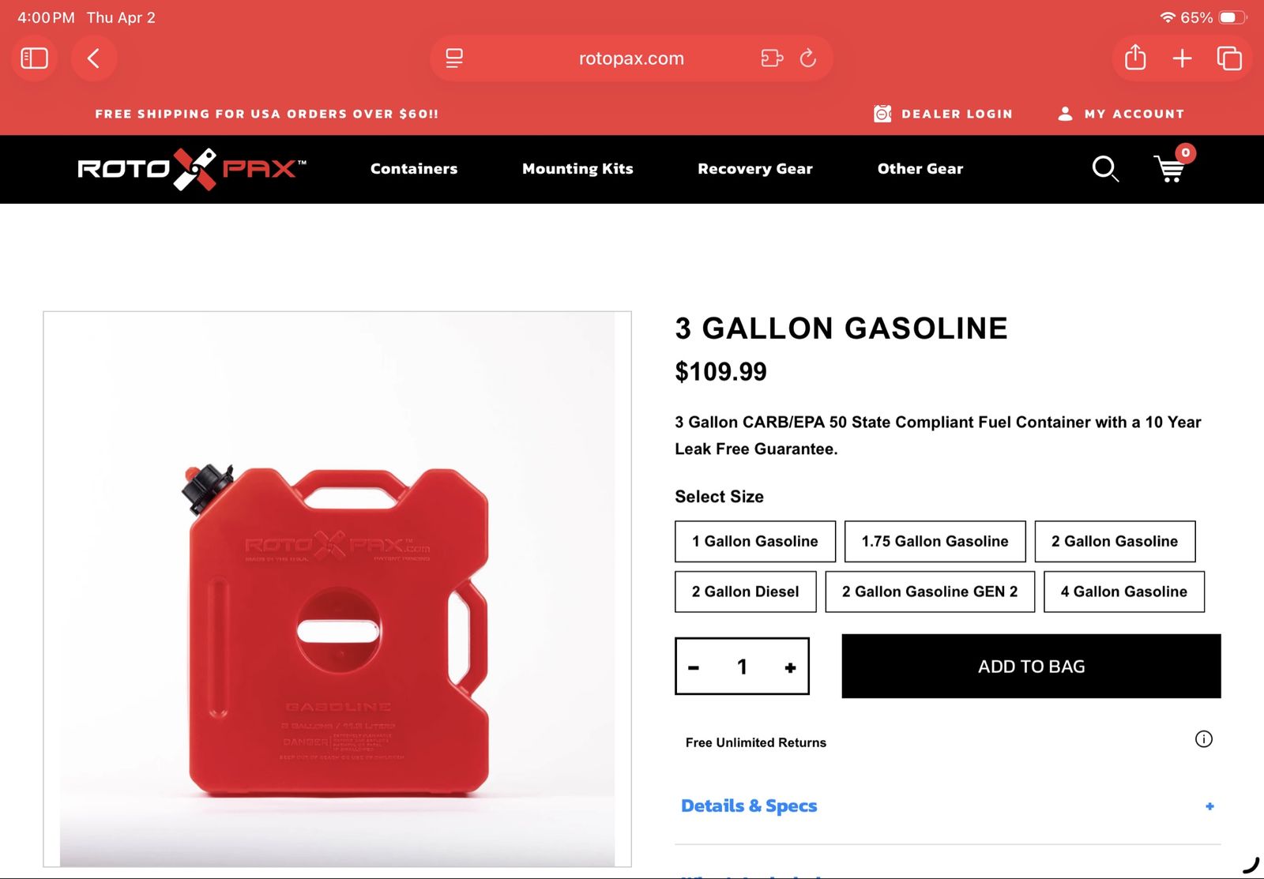Choose the 2 Gallon Diesel option
1264x879 pixels.
(x=745, y=592)
